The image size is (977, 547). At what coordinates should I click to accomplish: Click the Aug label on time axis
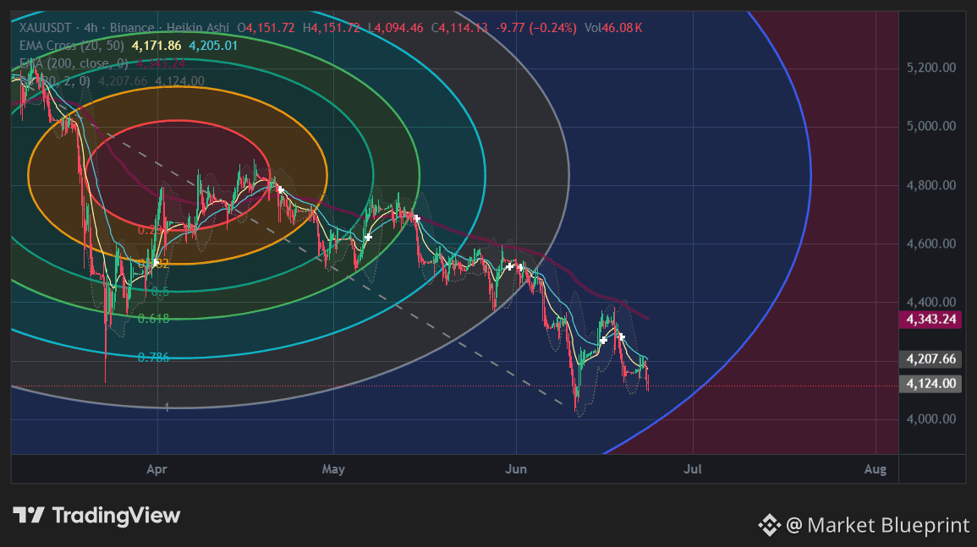pyautogui.click(x=875, y=469)
